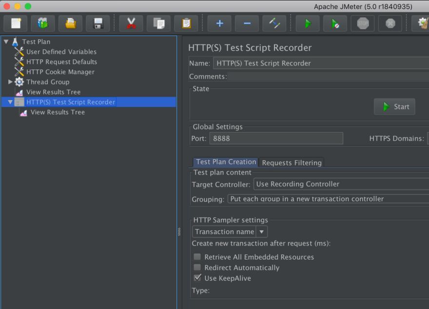Image resolution: width=429 pixels, height=309 pixels.
Task: Click the Port input field
Action: (x=276, y=138)
